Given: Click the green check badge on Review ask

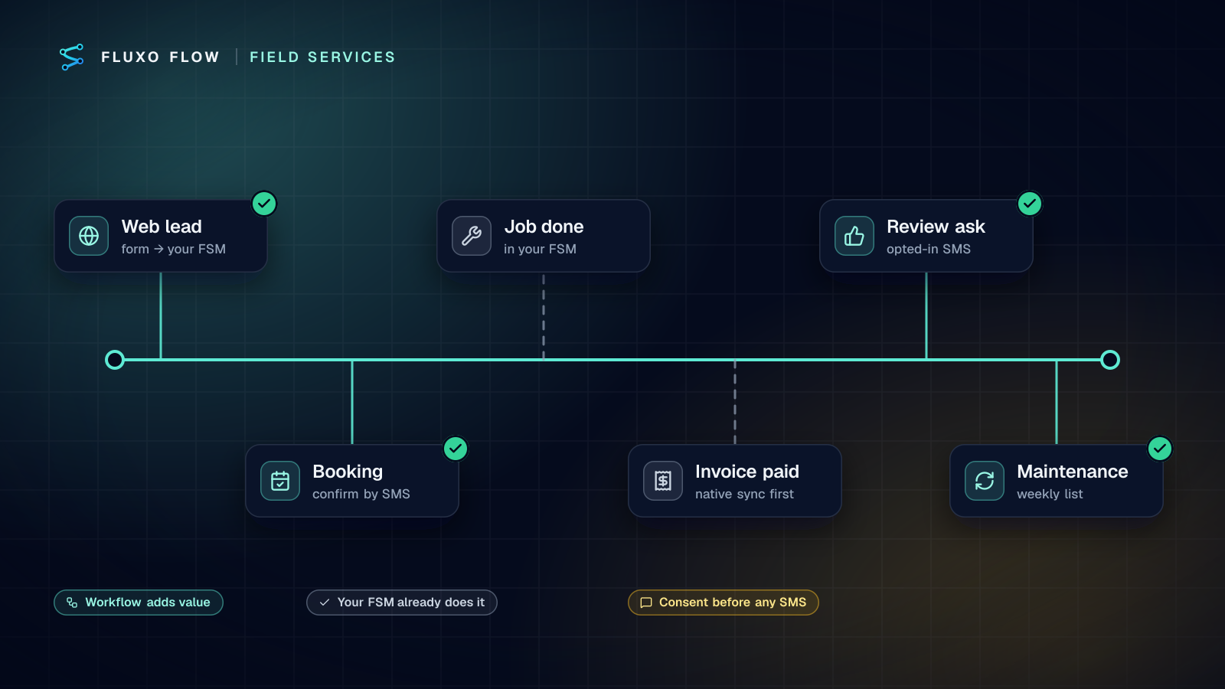Looking at the screenshot, I should tap(1030, 204).
